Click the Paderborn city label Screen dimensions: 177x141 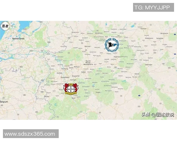click(117, 57)
